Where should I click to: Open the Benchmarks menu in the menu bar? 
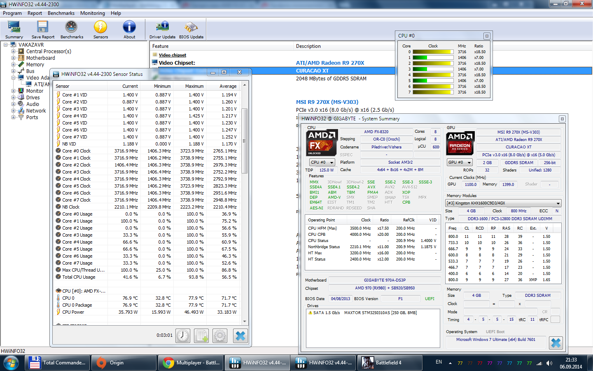[x=61, y=13]
